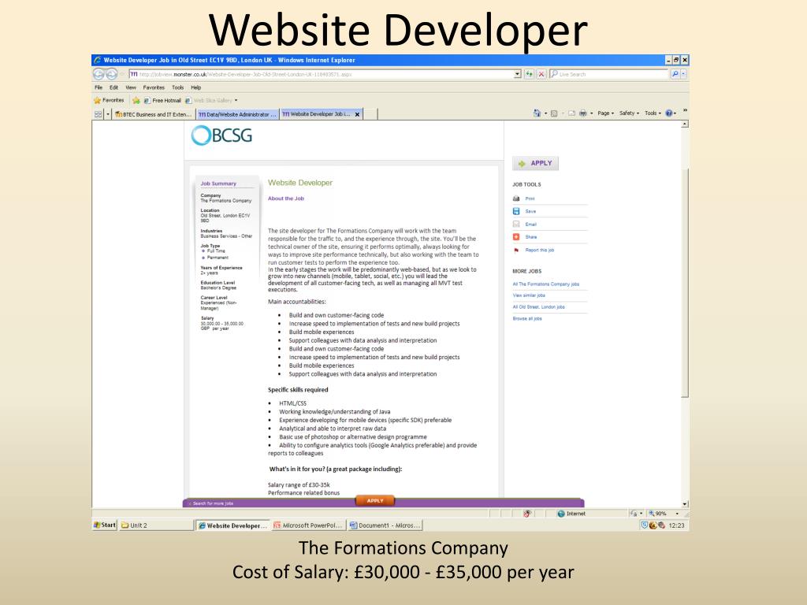Image resolution: width=807 pixels, height=605 pixels.
Task: Click the privacy report icon in status bar
Action: (x=527, y=514)
